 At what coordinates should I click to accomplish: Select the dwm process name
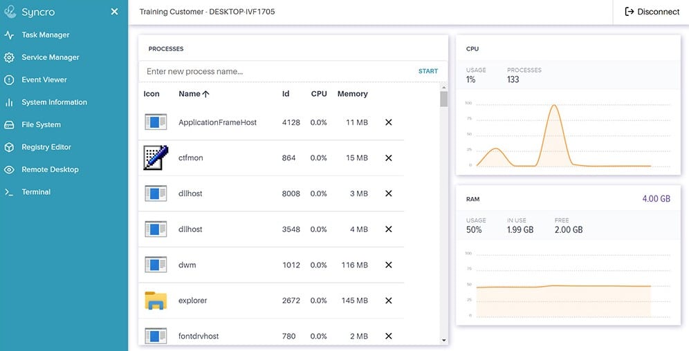[187, 265]
